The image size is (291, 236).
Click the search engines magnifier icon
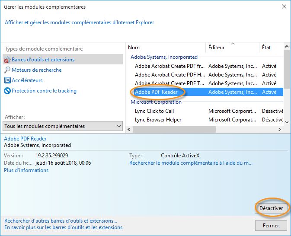pyautogui.click(x=7, y=70)
